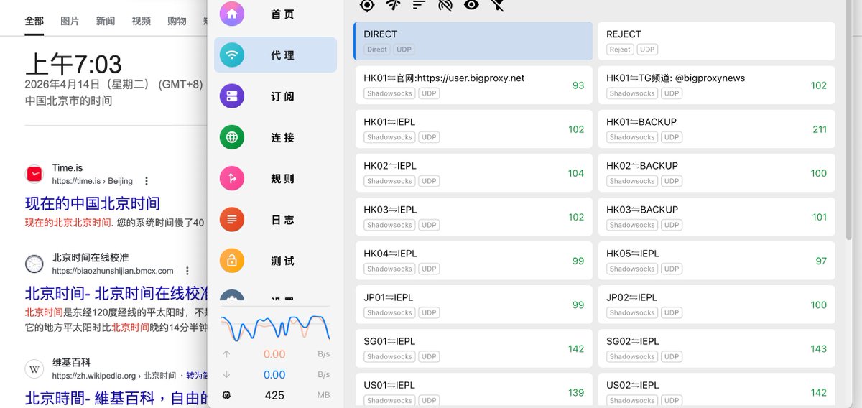The image size is (862, 408).
Task: Click the crossed-out signal toolbar icon
Action: (x=445, y=5)
